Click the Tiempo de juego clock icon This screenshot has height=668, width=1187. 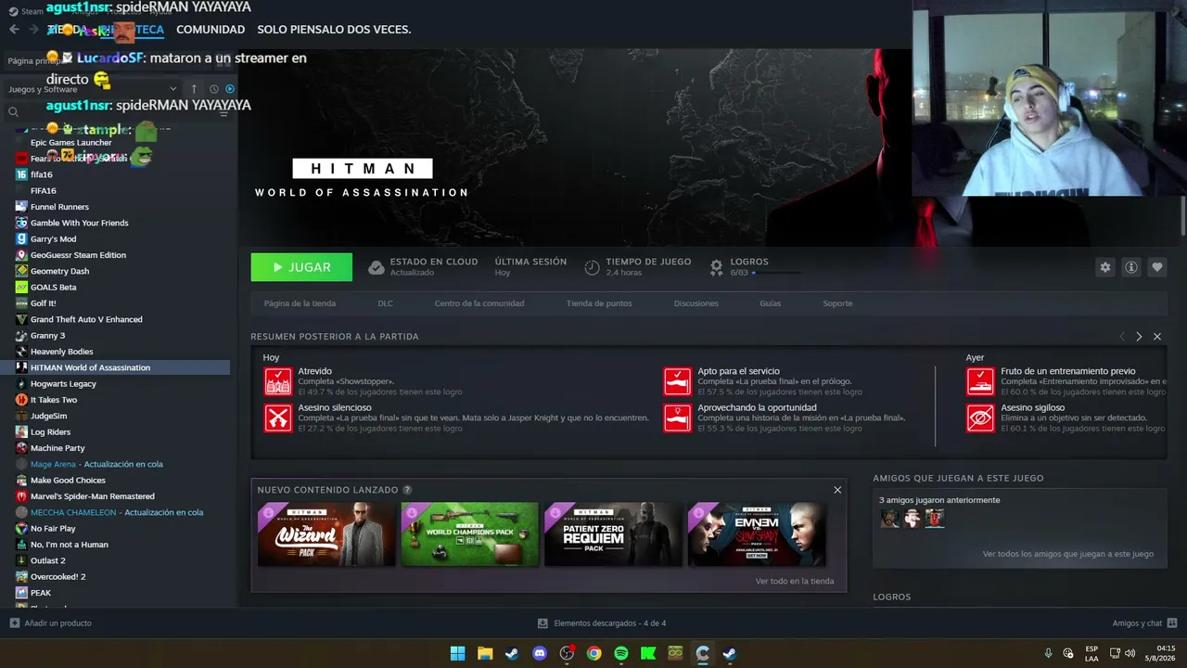click(592, 267)
